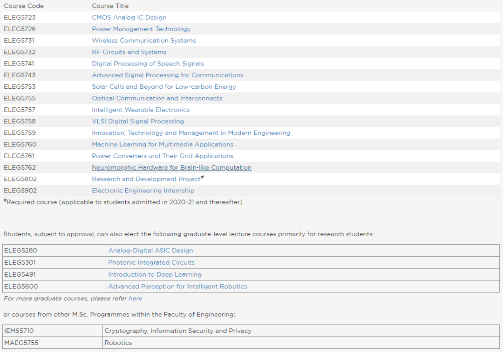Viewport: 503px width, 352px height.
Task: Open Introduction to Deep Learning link
Action: click(155, 274)
